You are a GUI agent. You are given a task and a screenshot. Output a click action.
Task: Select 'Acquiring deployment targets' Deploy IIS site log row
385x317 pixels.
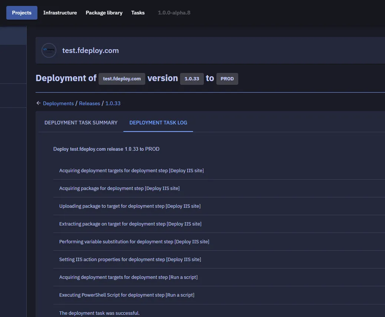pyautogui.click(x=219, y=170)
